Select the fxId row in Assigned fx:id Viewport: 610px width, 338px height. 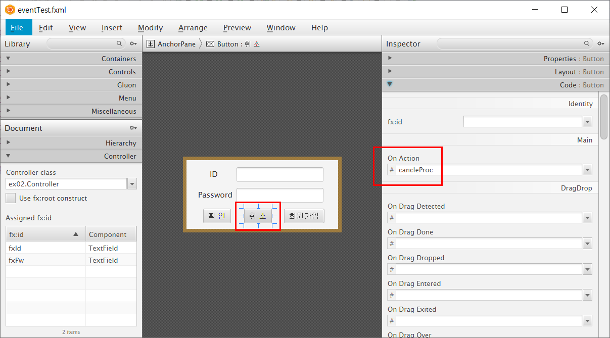coord(71,248)
